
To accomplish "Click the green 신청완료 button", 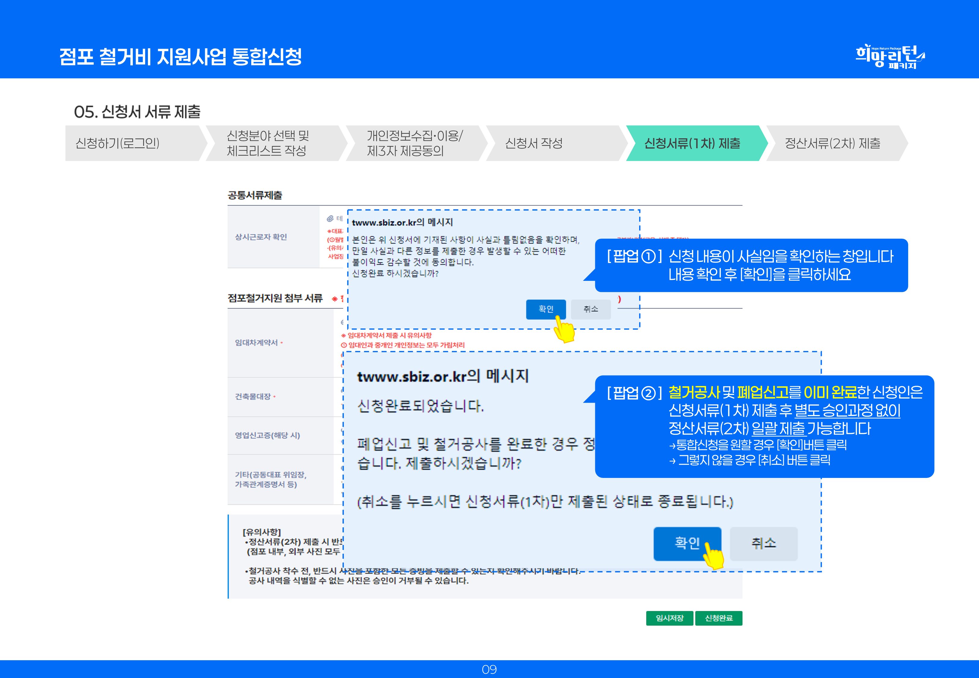I will (x=718, y=618).
